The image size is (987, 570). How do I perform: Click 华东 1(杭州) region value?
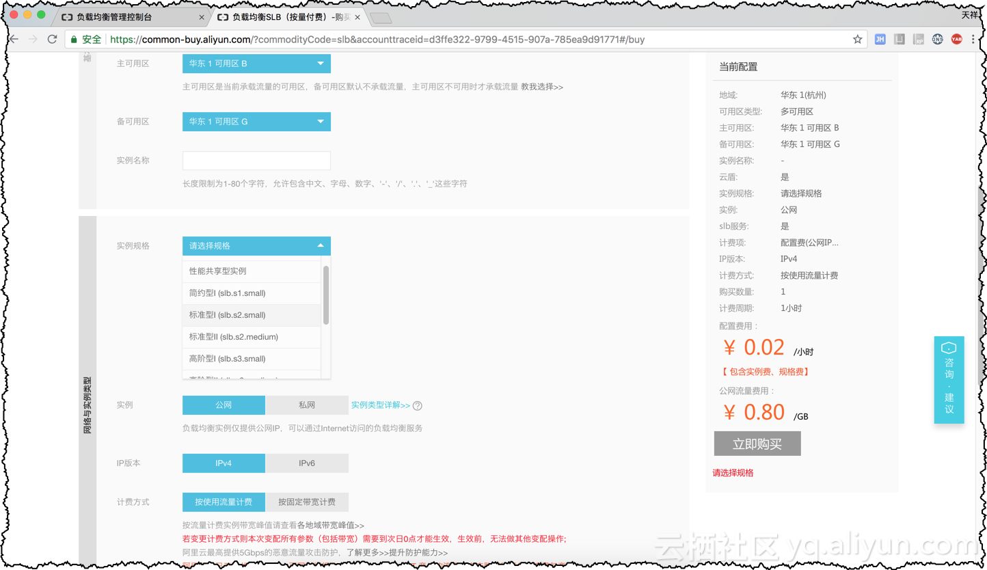[803, 95]
